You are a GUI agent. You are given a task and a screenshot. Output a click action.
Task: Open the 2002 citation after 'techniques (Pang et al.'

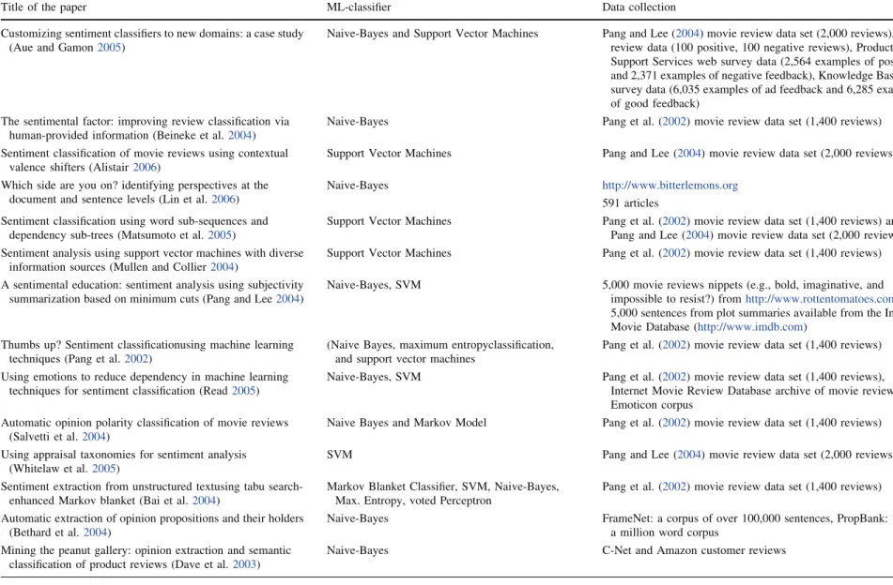(136, 359)
